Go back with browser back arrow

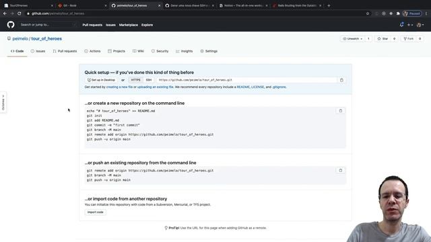click(x=5, y=13)
